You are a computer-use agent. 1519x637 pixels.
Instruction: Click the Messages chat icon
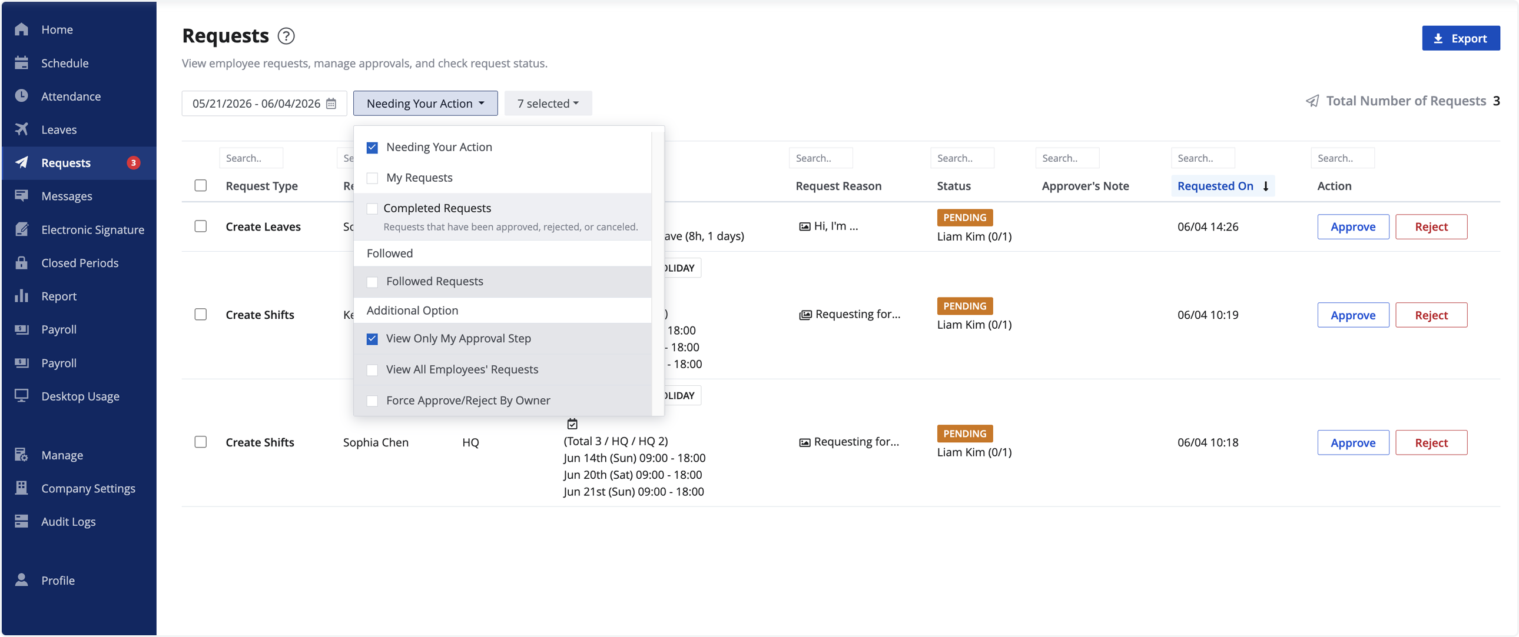[21, 196]
